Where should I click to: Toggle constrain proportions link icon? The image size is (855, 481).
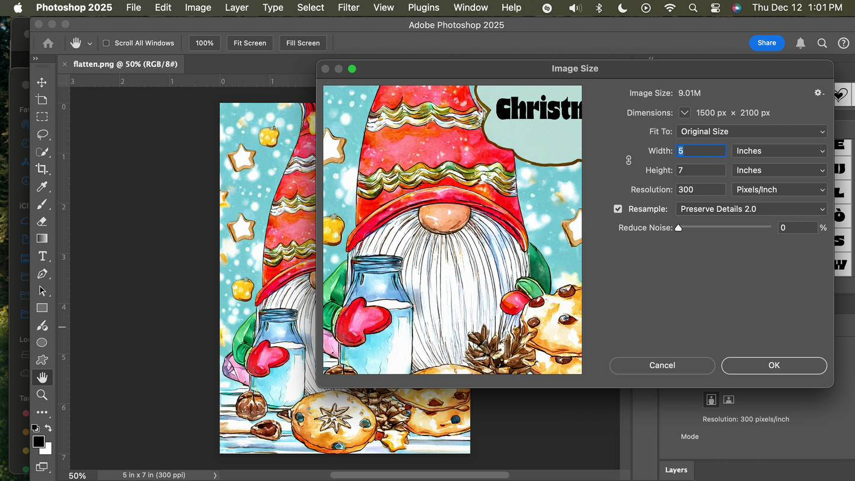pyautogui.click(x=628, y=160)
